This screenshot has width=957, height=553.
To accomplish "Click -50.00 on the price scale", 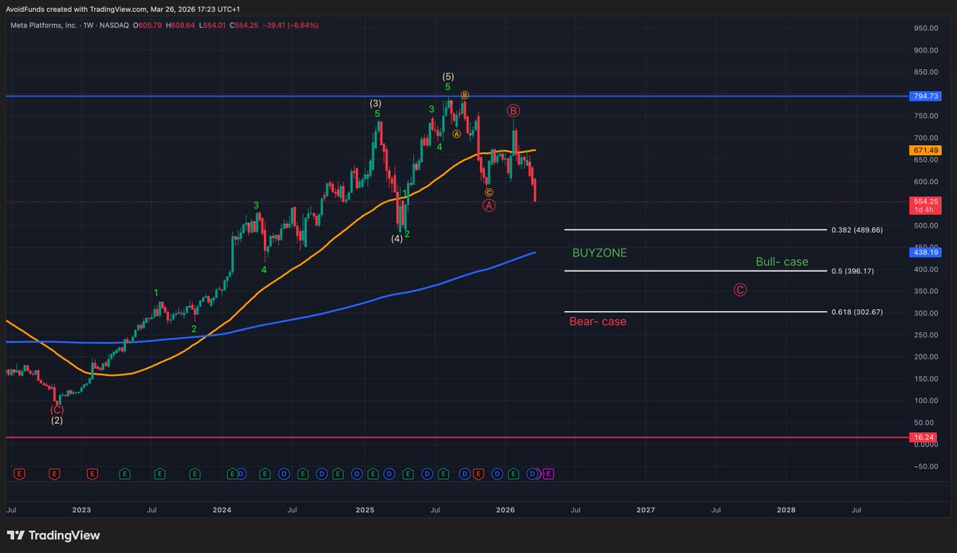I will (926, 466).
